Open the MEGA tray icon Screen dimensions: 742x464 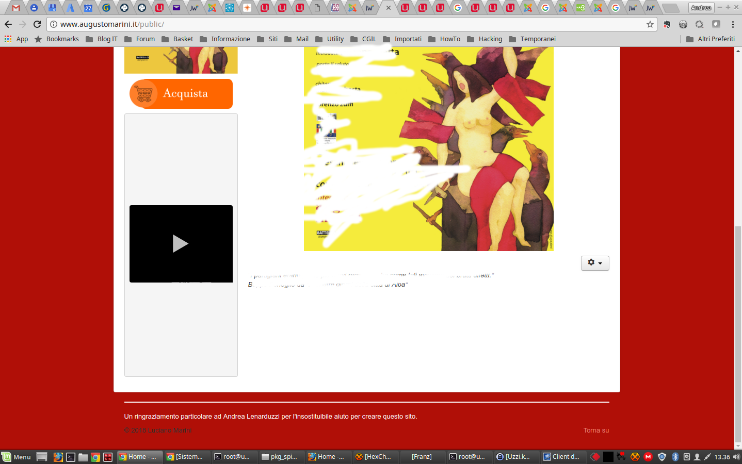point(649,457)
